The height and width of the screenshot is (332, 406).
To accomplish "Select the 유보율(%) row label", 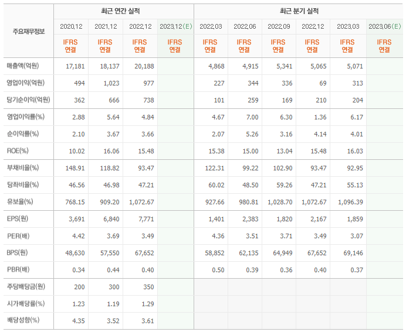I will point(20,202).
